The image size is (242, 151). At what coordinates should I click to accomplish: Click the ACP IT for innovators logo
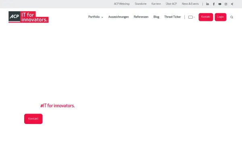(x=29, y=17)
